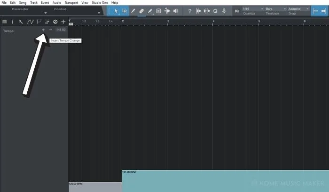Toggle the tempo track clock icon
329x192 pixels.
tap(55, 22)
